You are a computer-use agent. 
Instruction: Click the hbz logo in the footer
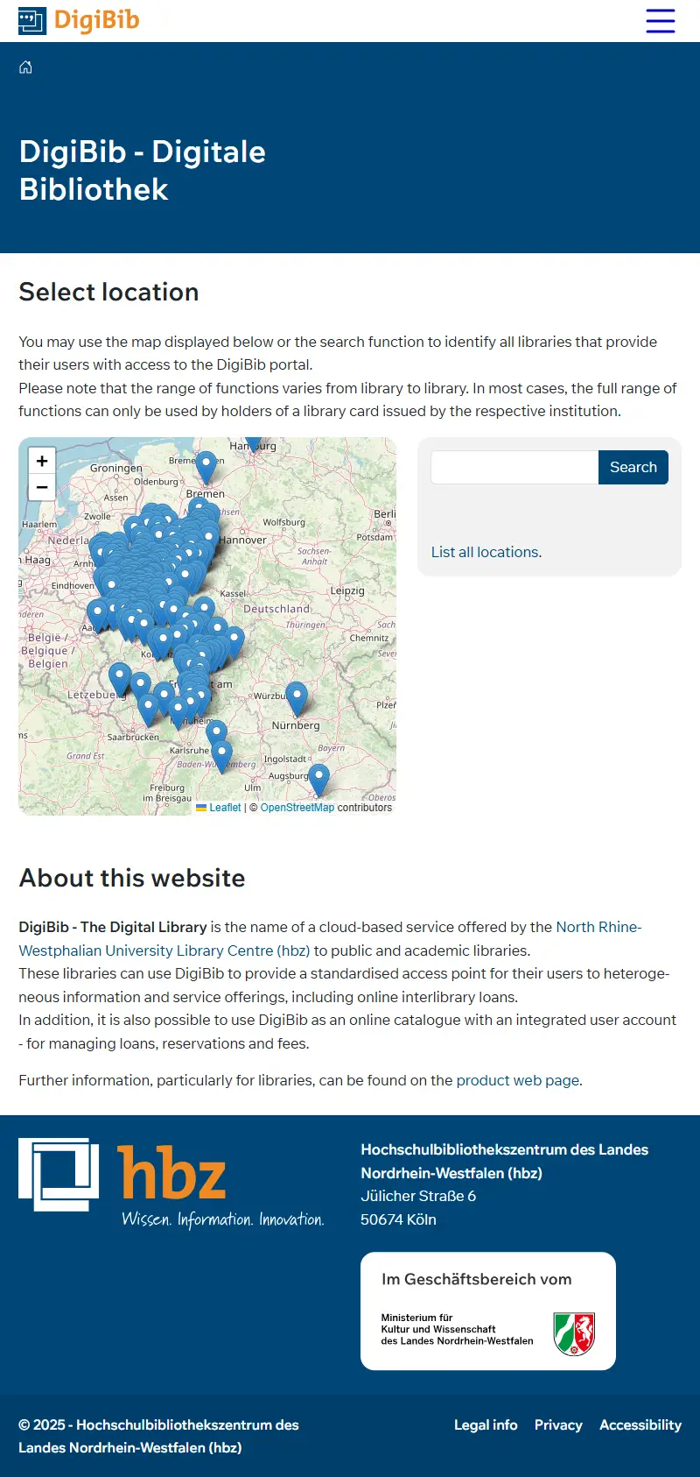(x=171, y=1184)
